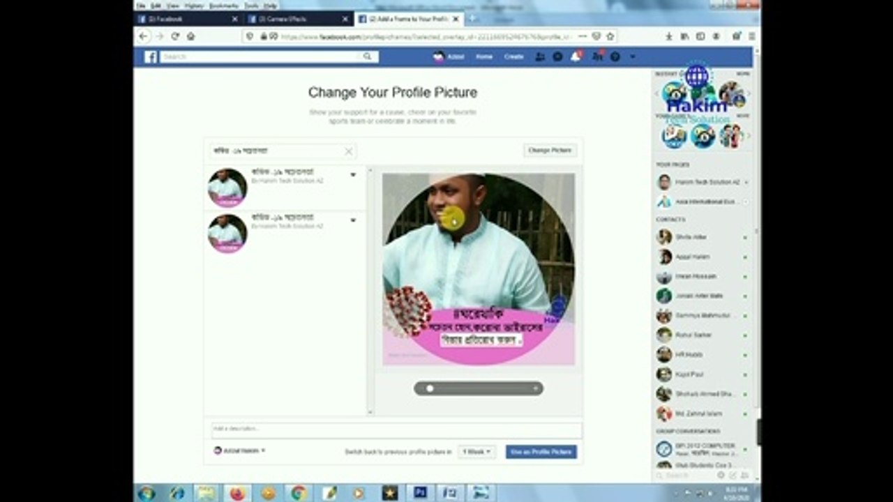Click the Facebook logo in the blue bar

coord(151,57)
